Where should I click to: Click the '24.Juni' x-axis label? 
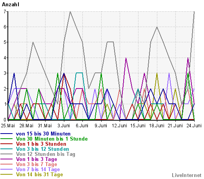[x=194, y=126]
